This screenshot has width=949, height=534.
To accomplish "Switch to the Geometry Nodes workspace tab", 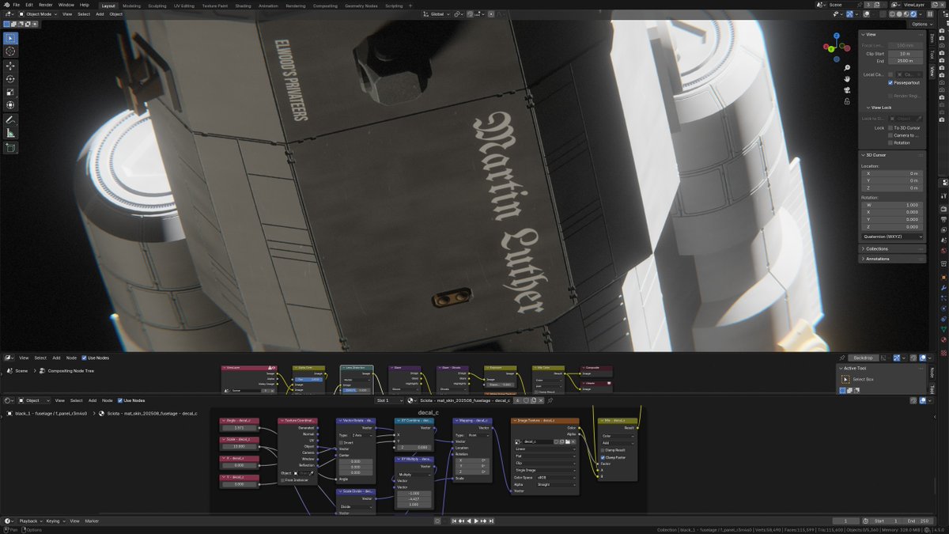I will coord(361,5).
